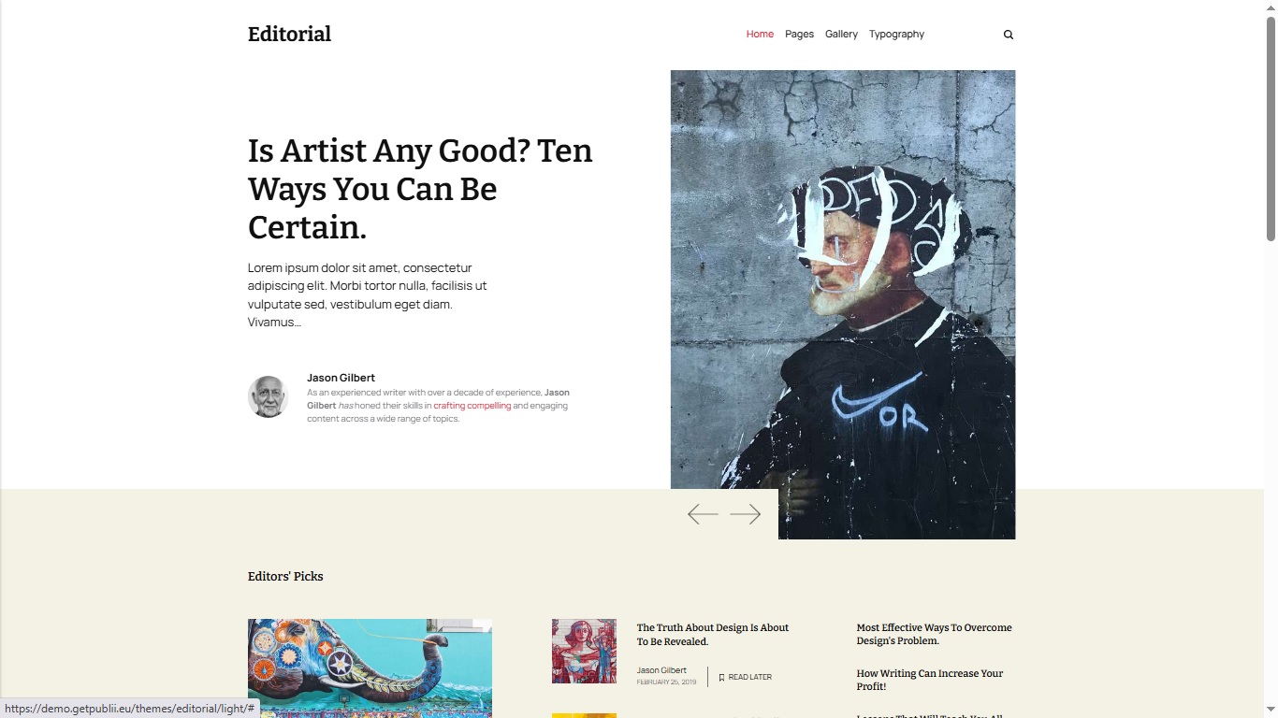
Task: Open 'The Truth About Design' article
Action: [x=713, y=635]
